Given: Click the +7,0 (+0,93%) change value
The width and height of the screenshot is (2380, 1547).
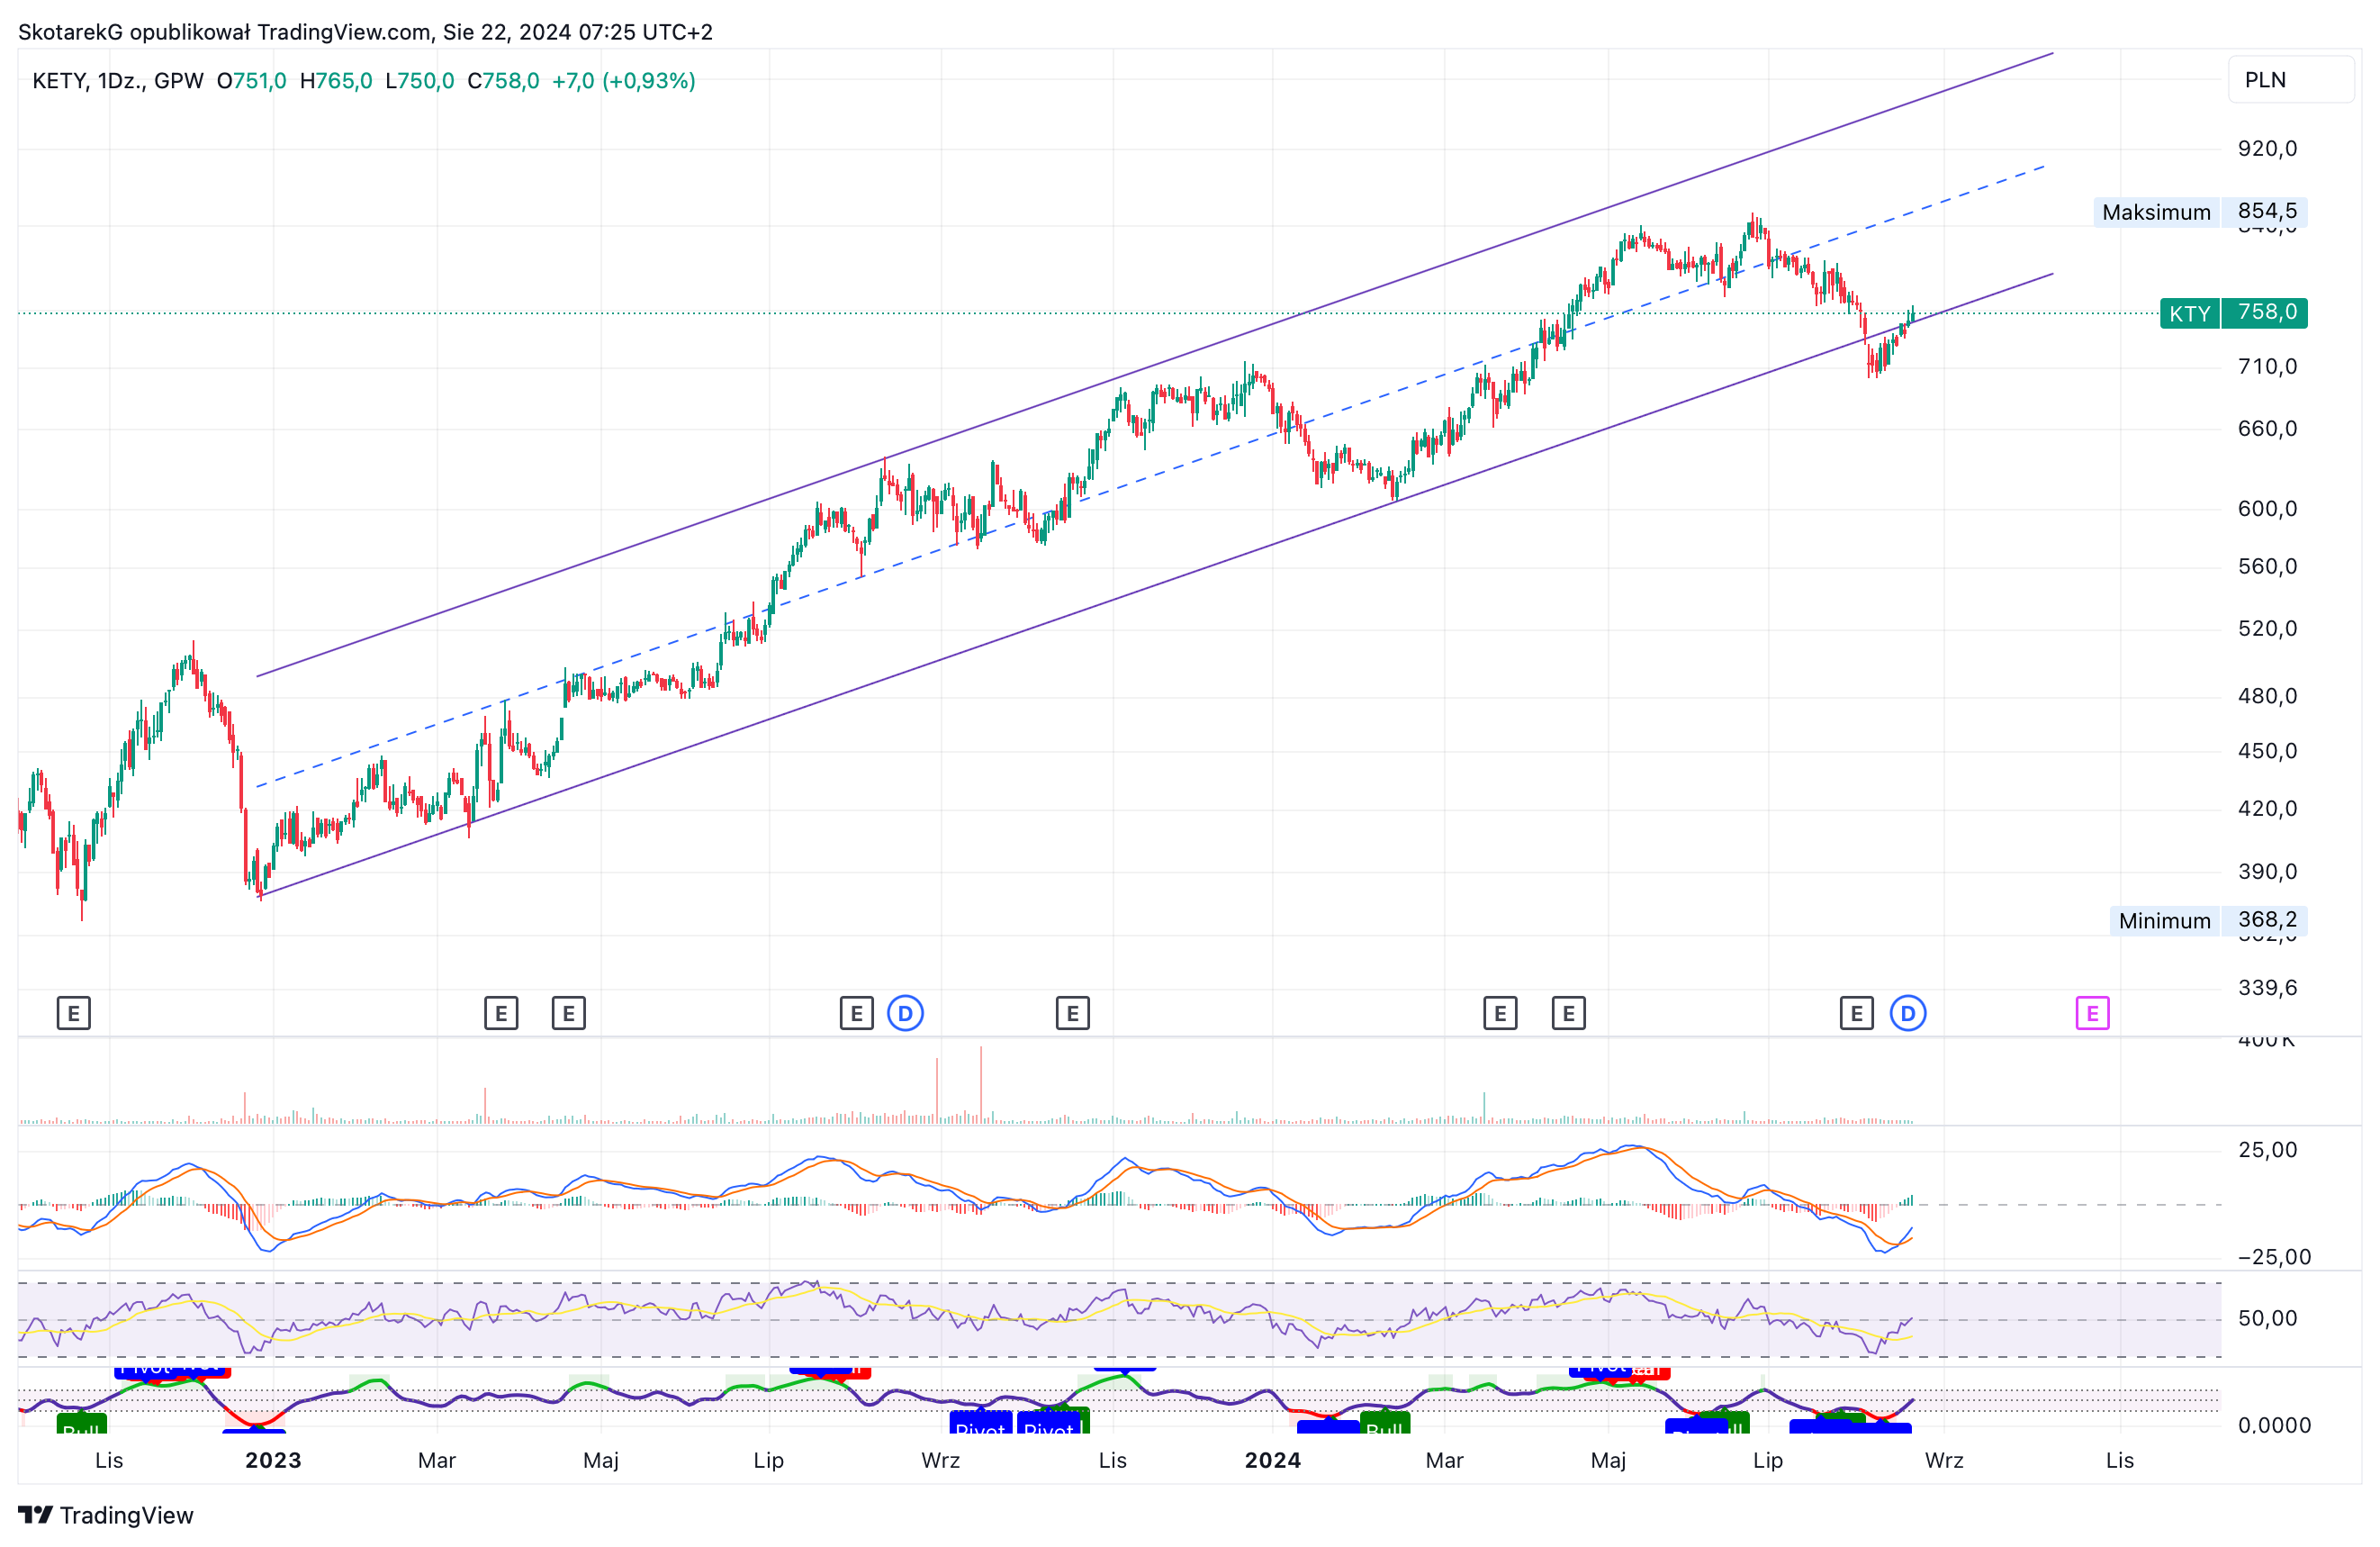Looking at the screenshot, I should pos(624,81).
